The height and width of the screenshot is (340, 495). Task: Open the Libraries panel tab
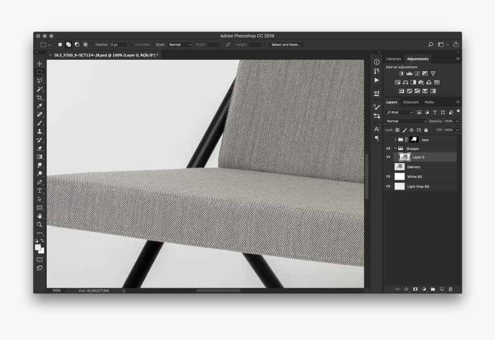tap(394, 59)
